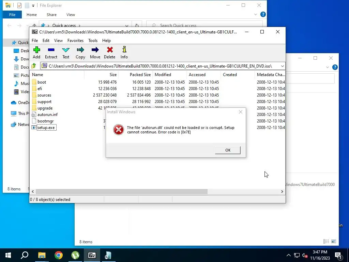Click the Search Quick access field

(204, 25)
